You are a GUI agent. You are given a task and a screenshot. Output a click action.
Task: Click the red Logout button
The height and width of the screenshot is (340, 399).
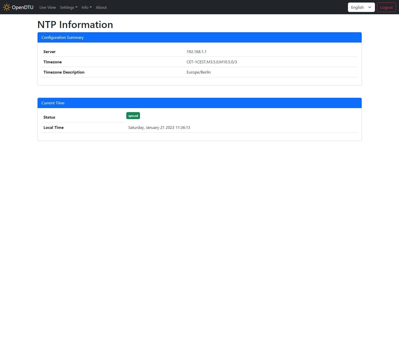tap(386, 7)
